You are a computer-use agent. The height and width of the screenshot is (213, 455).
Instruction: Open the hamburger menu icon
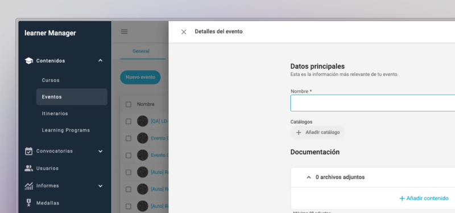tap(124, 31)
